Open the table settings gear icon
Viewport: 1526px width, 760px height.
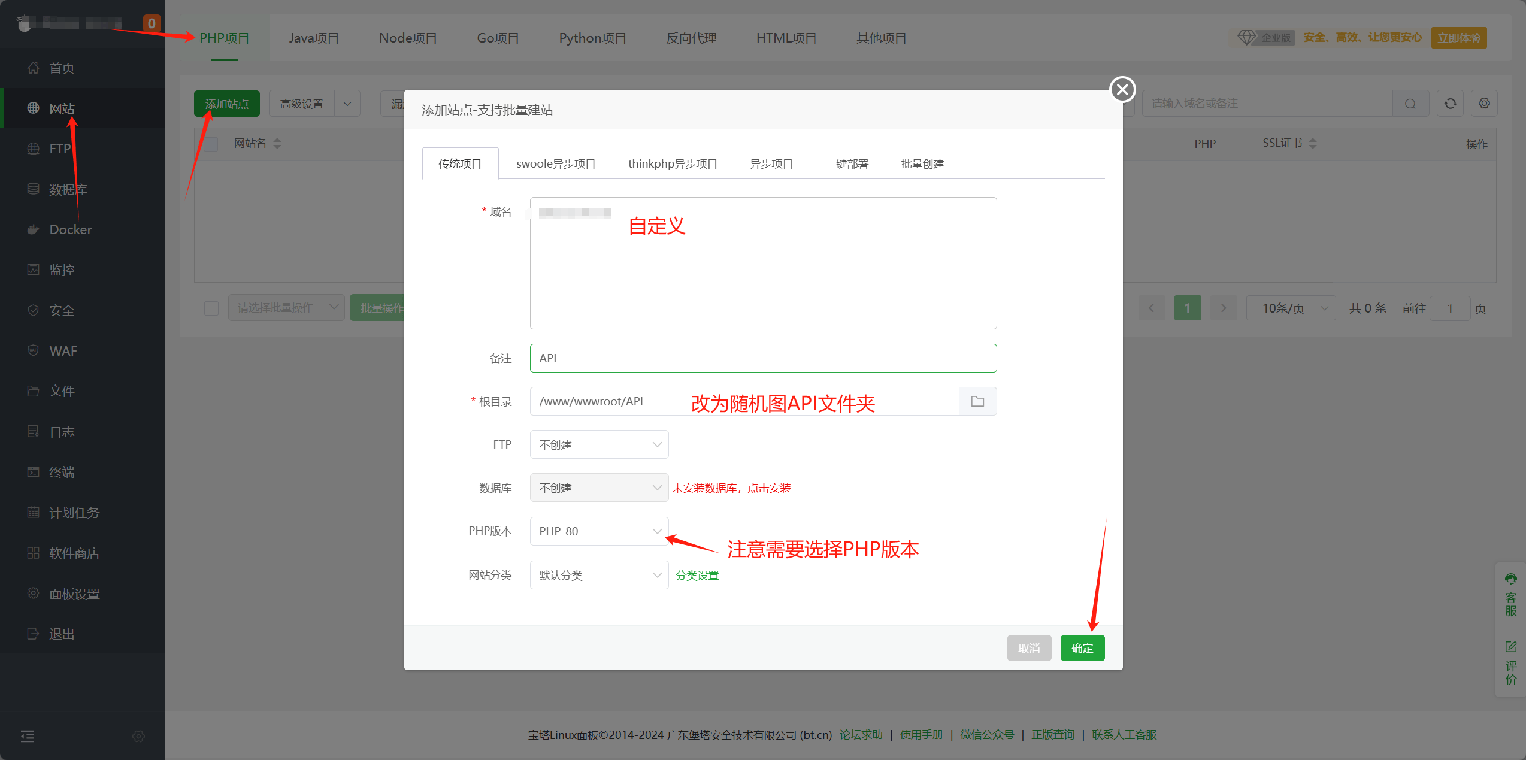(x=1484, y=104)
